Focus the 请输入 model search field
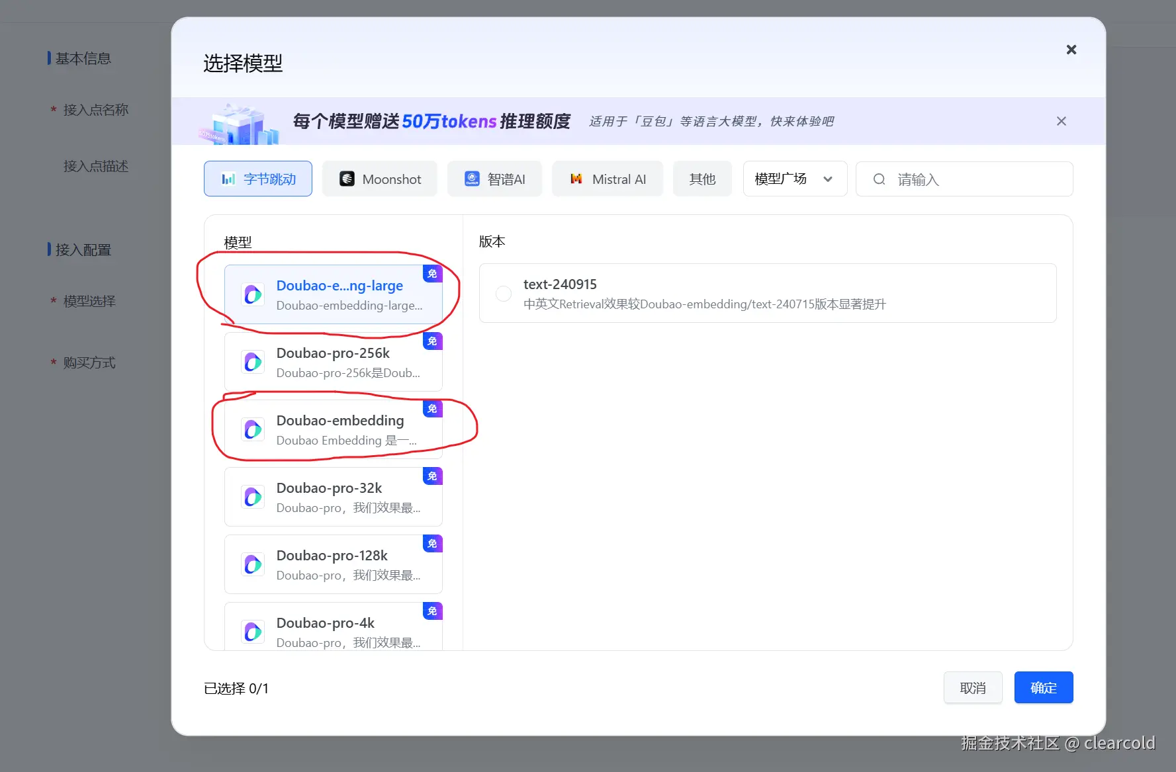The height and width of the screenshot is (772, 1176). 964,179
